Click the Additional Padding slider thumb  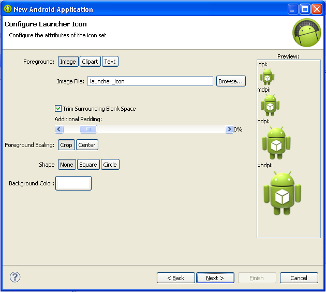click(88, 129)
